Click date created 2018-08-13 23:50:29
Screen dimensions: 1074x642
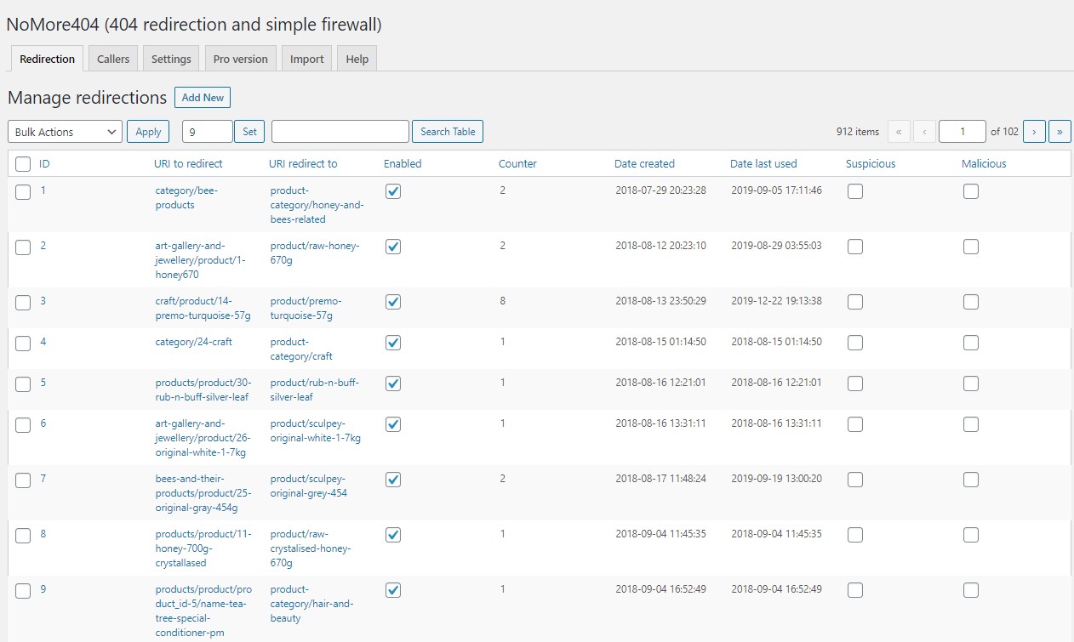[661, 301]
